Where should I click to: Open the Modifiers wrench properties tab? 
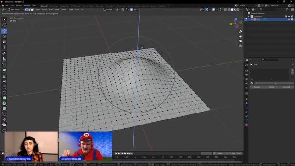(x=247, y=103)
